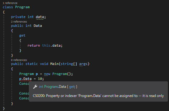Click the green-squiggled 'data' field name
The height and width of the screenshot is (111, 169).
click(x=40, y=17)
